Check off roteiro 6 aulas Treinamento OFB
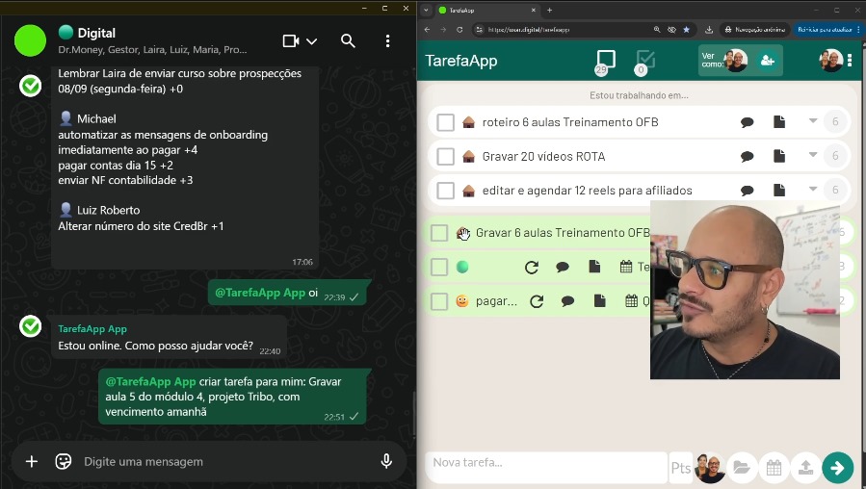This screenshot has height=489, width=866. point(445,122)
